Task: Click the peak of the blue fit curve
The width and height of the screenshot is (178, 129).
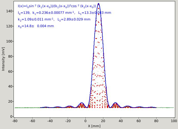Action: click(x=98, y=3)
